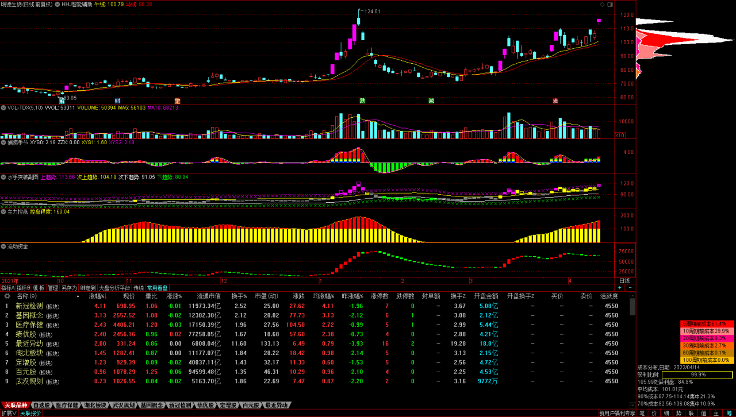Click the 跌 event marker on price chart

tap(362, 101)
